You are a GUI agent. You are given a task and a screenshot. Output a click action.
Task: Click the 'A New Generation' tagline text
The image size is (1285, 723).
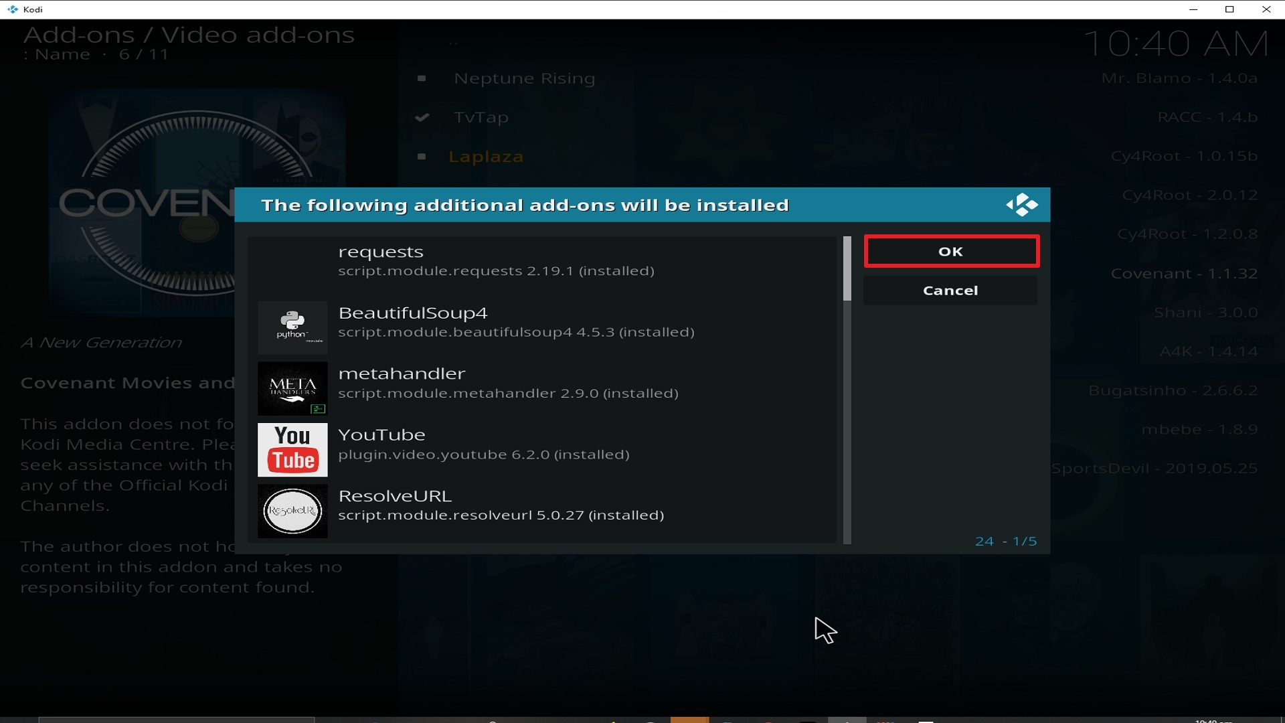point(101,343)
